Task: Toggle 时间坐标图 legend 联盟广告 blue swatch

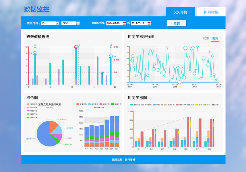Action: coord(154,105)
